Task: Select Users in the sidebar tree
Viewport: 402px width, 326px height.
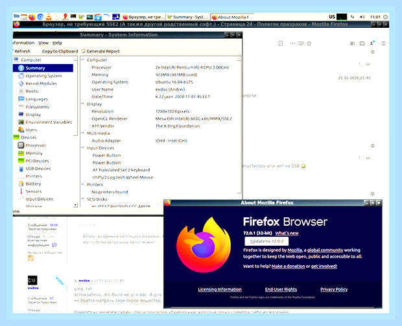Action: tap(31, 130)
